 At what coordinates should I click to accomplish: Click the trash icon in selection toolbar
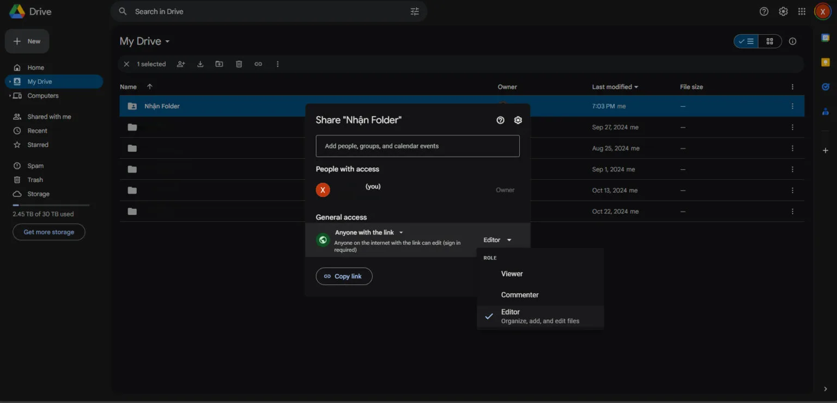pos(239,64)
